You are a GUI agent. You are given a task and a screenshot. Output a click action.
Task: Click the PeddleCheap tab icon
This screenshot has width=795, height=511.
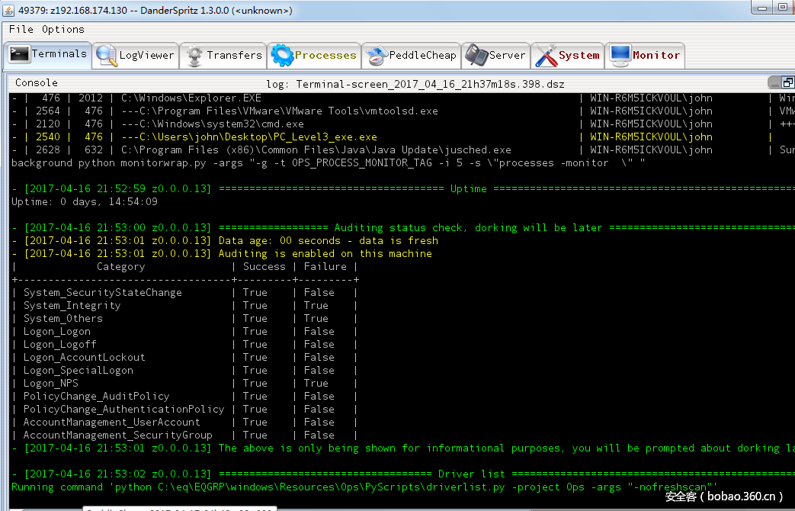pos(377,56)
